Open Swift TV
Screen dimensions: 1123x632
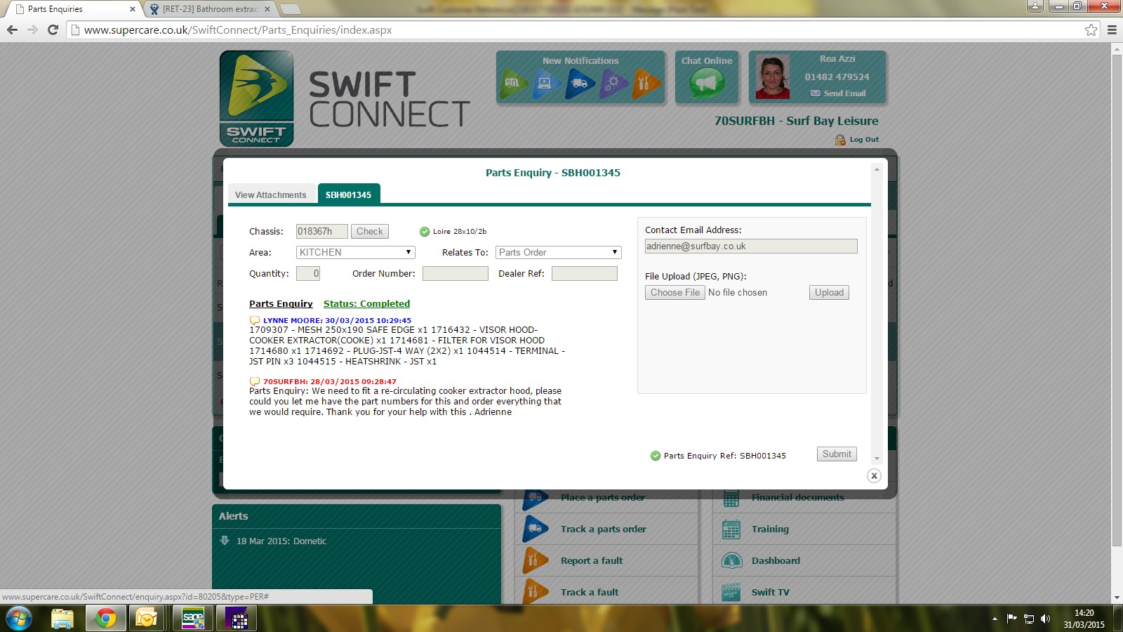[x=771, y=592]
